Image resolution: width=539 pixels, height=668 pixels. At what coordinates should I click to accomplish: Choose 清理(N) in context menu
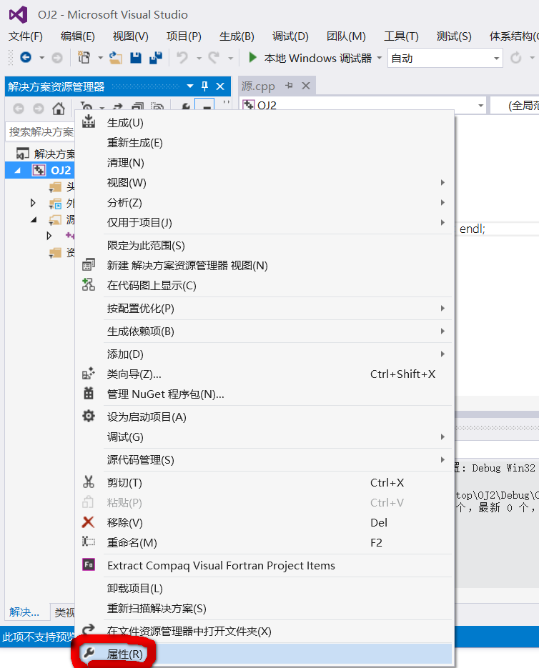tap(264, 163)
